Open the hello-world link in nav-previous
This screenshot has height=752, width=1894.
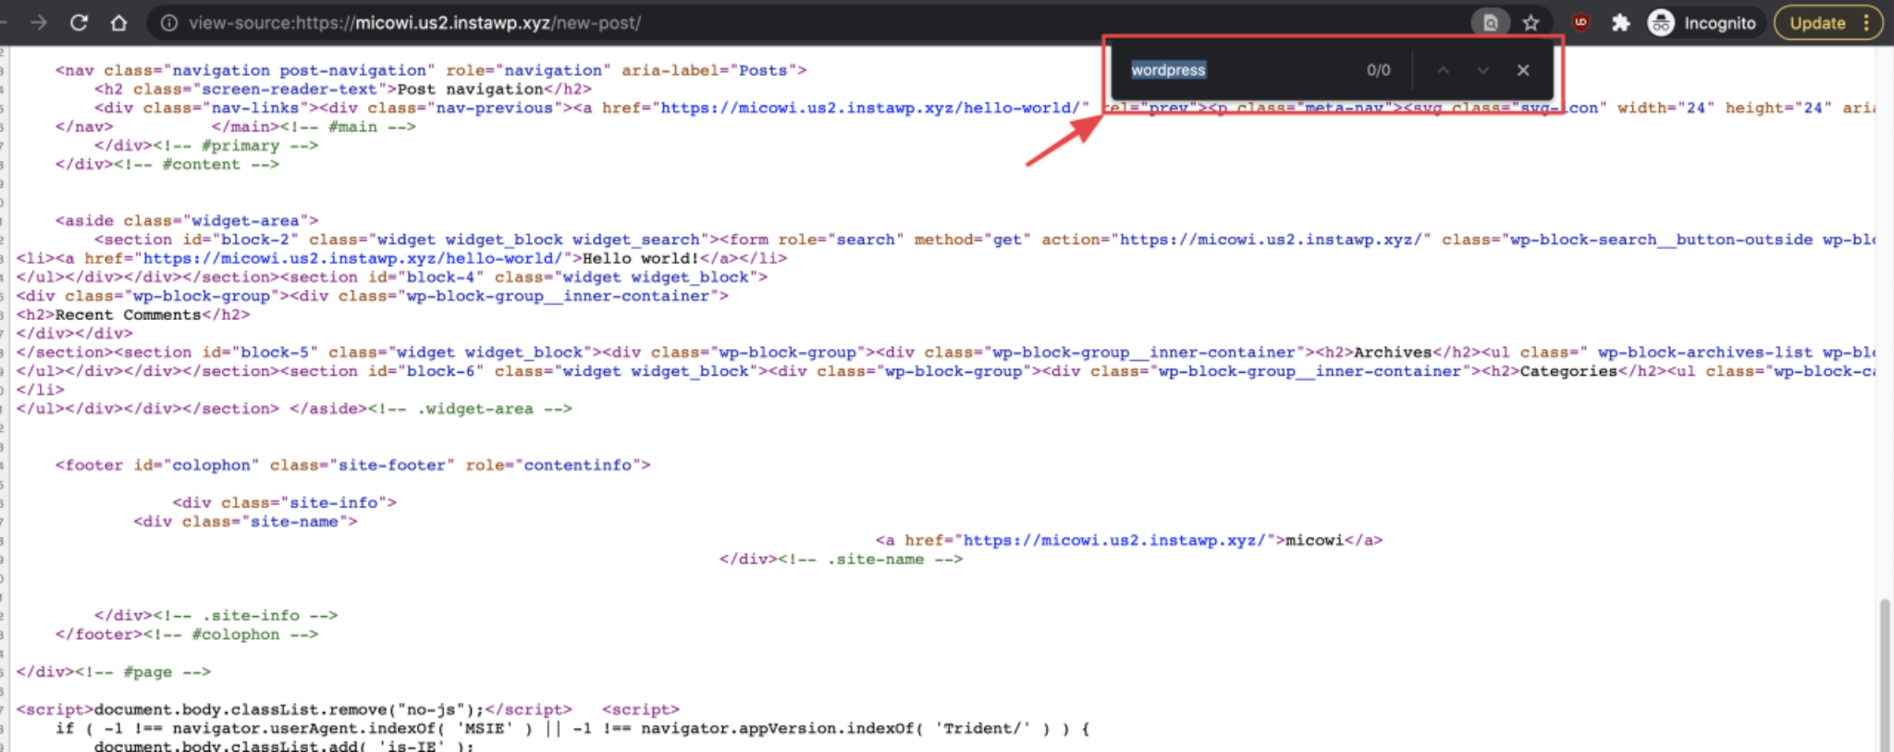pyautogui.click(x=869, y=108)
